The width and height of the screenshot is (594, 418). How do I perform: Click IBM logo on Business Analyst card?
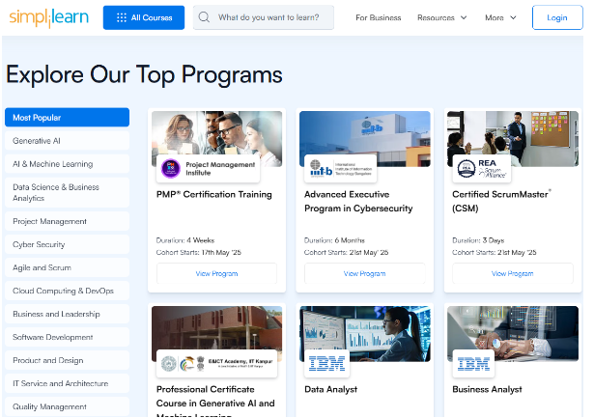click(x=473, y=364)
